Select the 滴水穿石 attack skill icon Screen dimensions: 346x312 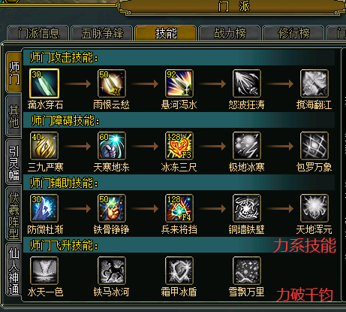click(44, 83)
